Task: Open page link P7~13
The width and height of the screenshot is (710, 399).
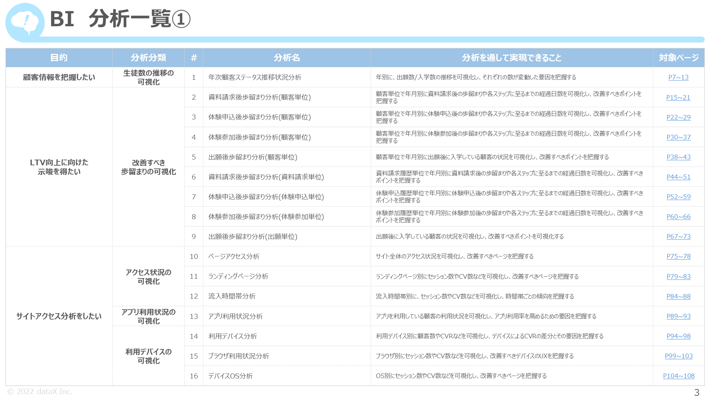Action: (678, 77)
